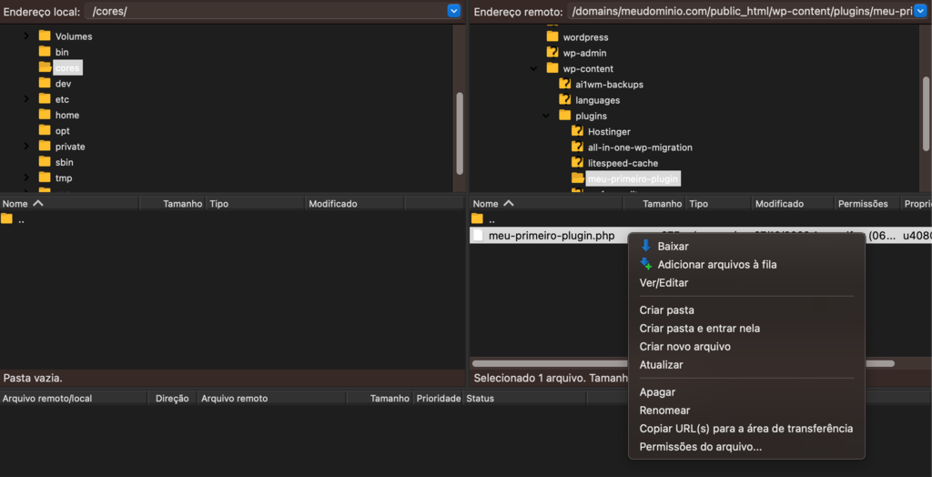Click the parent folder icon in remote file list
This screenshot has height=477, width=932.
pyautogui.click(x=477, y=218)
